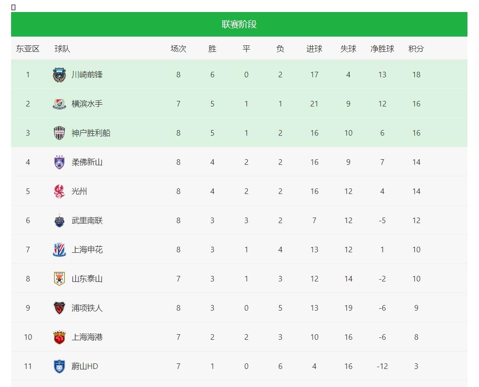Click the Kawasaki Frontale team logo

[59, 75]
